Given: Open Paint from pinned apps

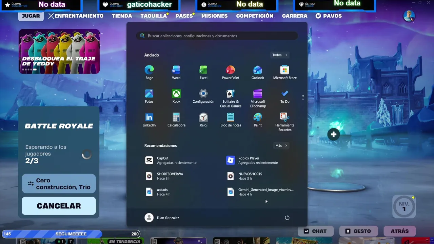Looking at the screenshot, I should [258, 120].
